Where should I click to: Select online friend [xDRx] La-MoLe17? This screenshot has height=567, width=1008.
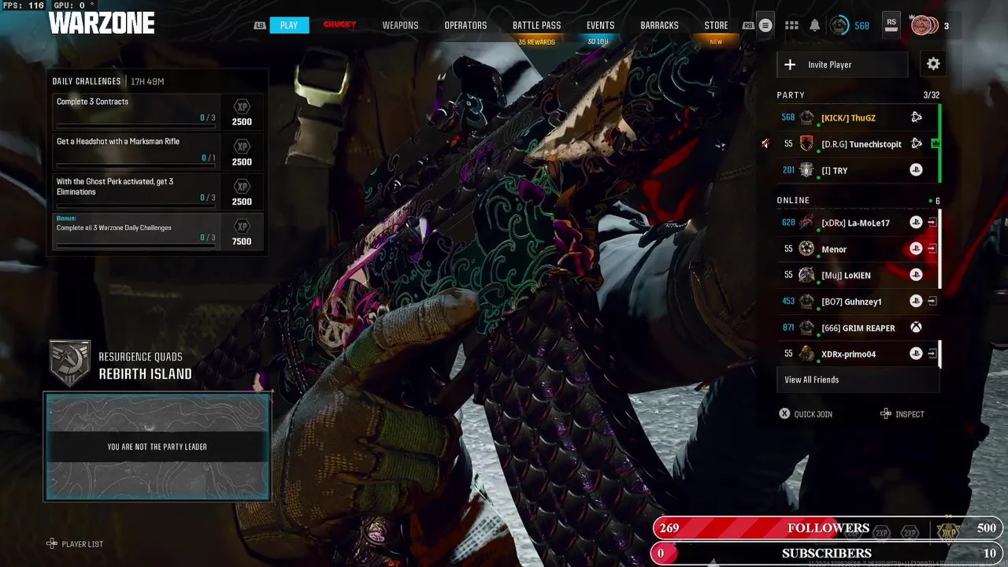click(857, 223)
